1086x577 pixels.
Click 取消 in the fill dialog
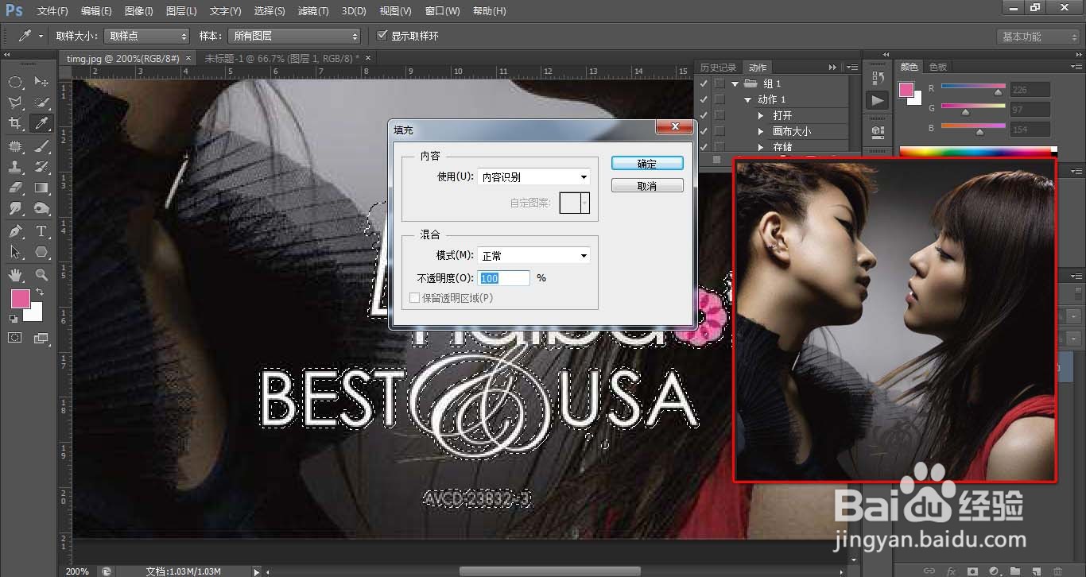[647, 185]
